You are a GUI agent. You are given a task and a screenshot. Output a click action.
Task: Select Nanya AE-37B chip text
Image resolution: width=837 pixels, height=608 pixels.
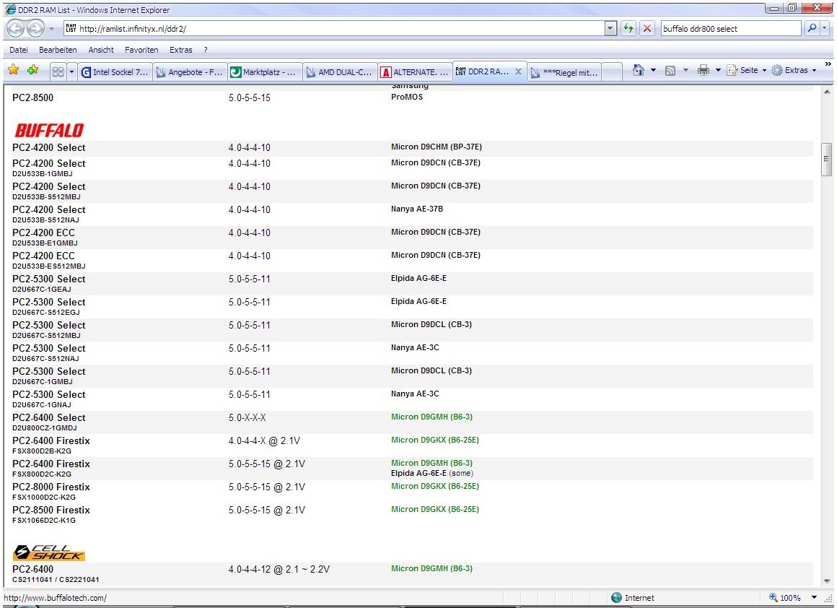pyautogui.click(x=416, y=209)
